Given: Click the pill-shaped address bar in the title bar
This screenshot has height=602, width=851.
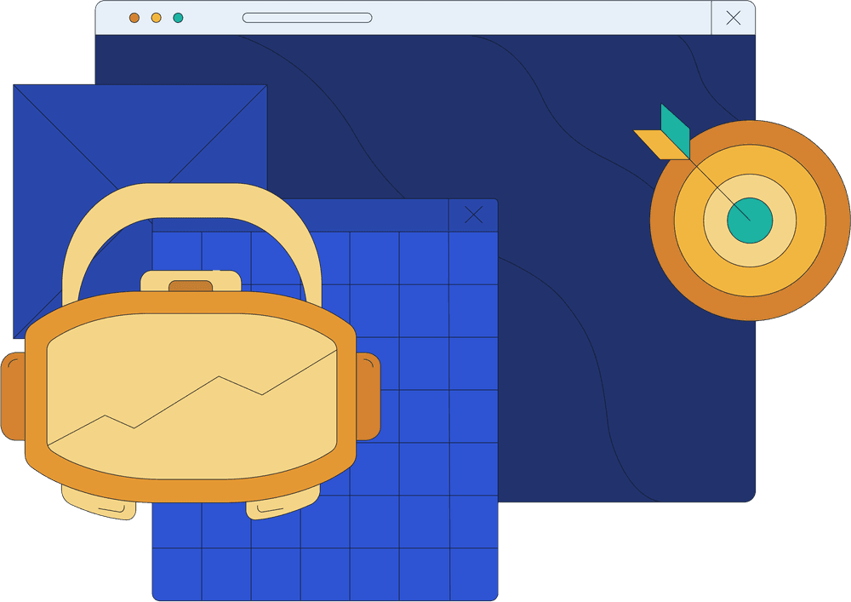Looking at the screenshot, I should (x=307, y=18).
